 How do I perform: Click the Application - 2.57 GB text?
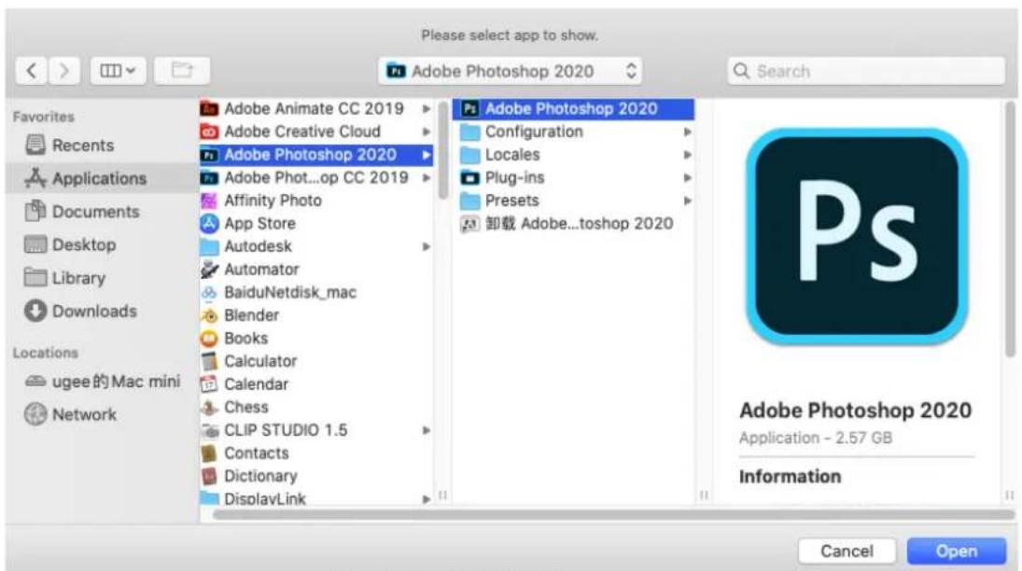[x=816, y=438]
